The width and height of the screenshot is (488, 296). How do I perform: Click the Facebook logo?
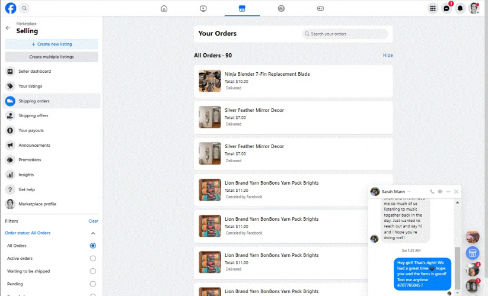[11, 8]
